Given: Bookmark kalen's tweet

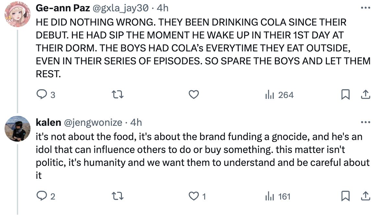Looking at the screenshot, I should click(x=346, y=196).
